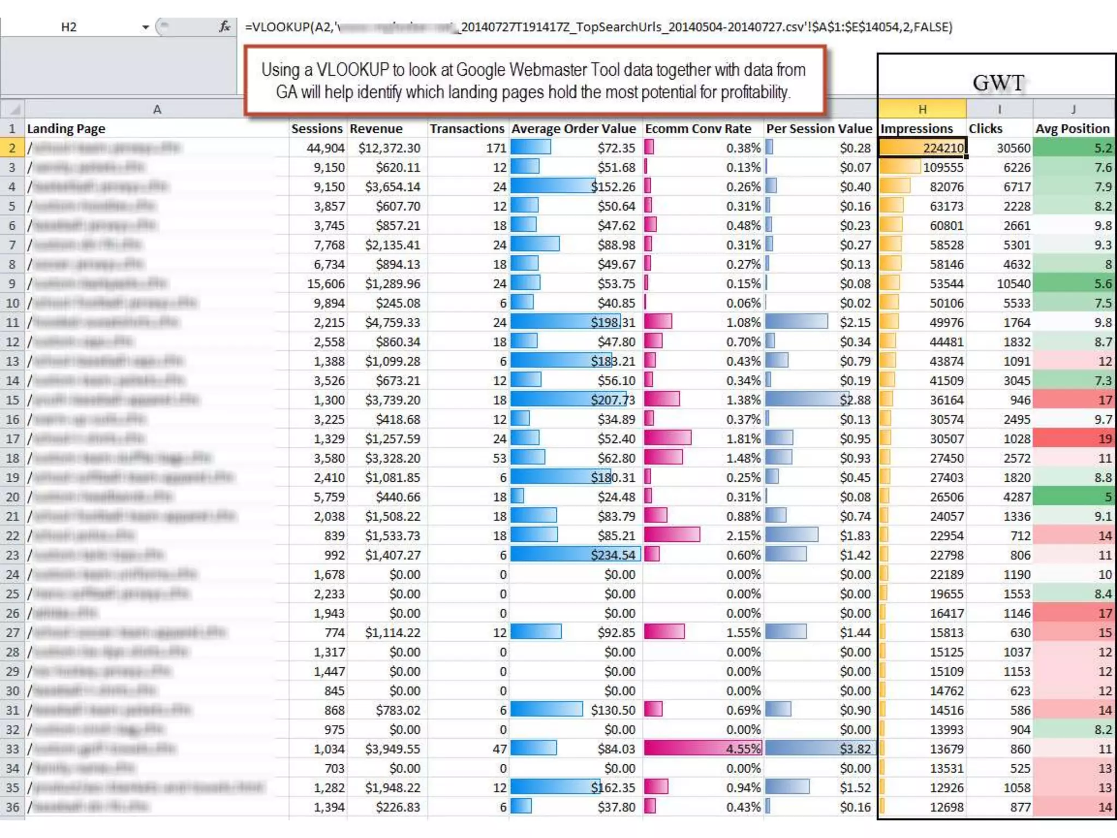
Task: Click the Select All corner triangle
Action: coord(14,109)
